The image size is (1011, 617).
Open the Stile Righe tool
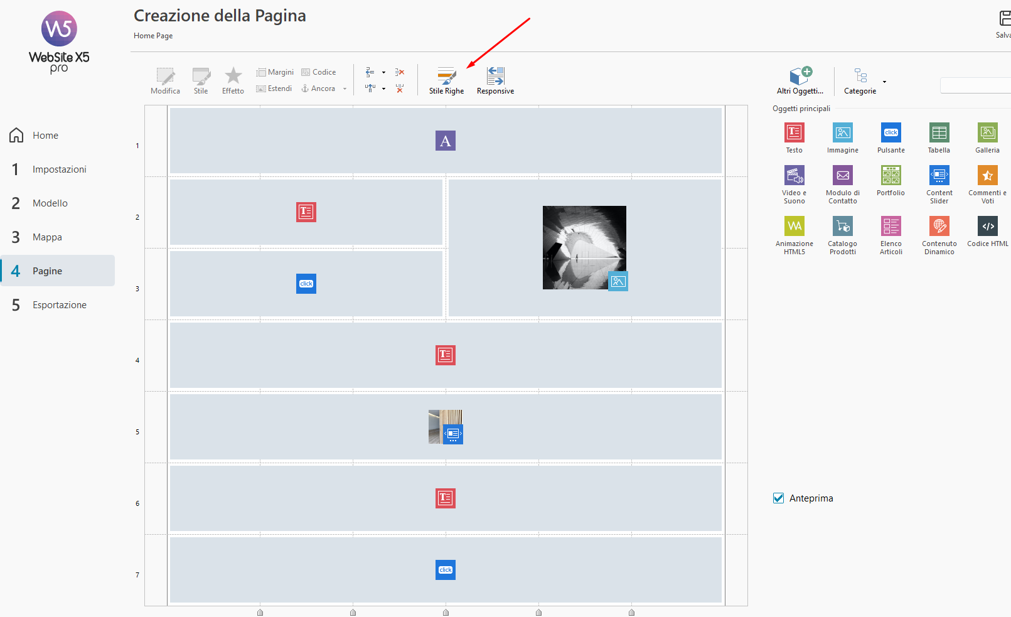tap(446, 80)
